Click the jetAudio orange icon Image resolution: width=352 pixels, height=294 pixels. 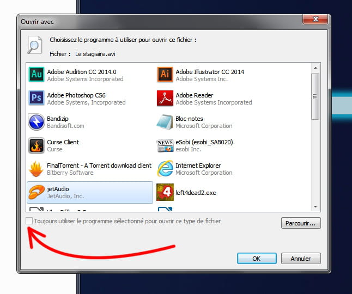click(37, 192)
